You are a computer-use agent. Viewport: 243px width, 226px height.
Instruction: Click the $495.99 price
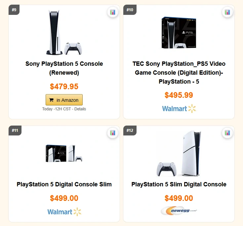pyautogui.click(x=179, y=95)
